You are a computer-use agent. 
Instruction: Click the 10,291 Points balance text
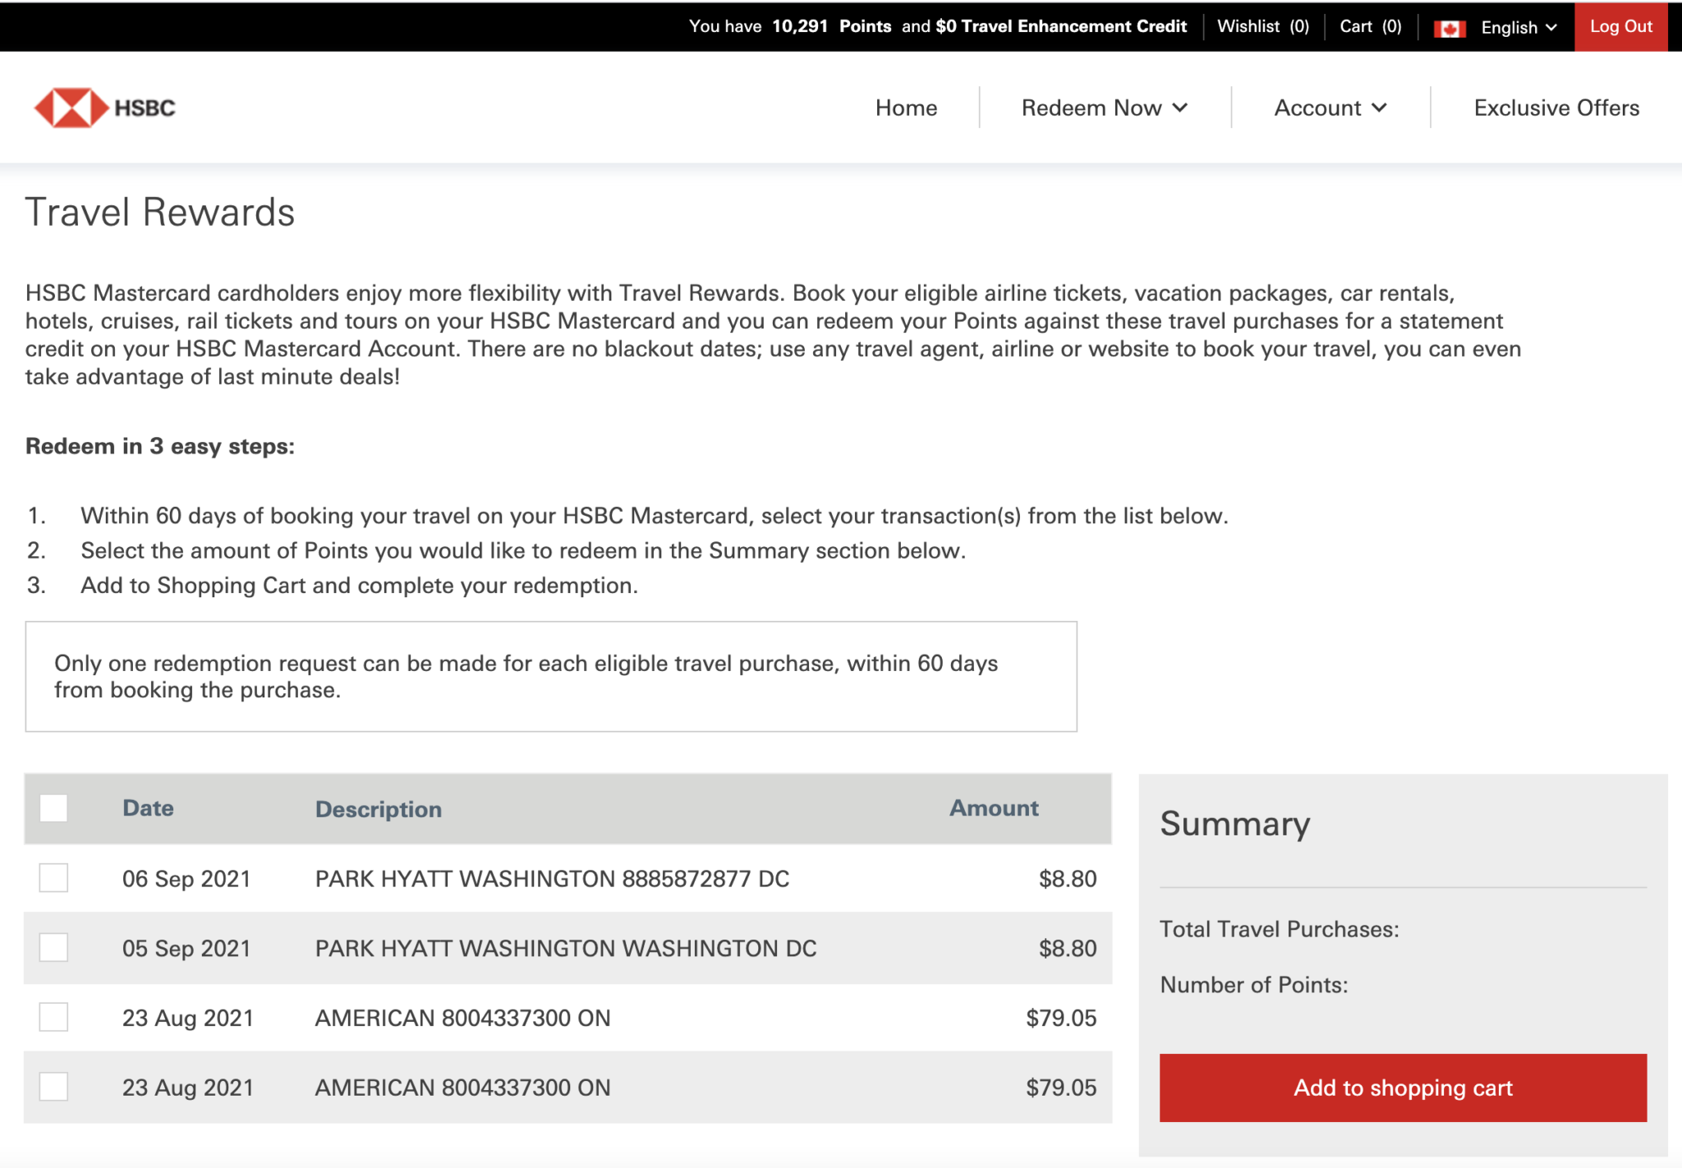click(831, 26)
